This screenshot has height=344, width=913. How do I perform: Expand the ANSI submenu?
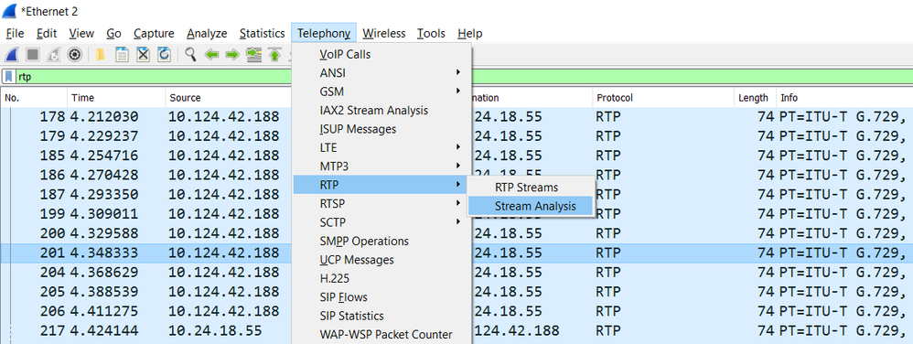[381, 73]
